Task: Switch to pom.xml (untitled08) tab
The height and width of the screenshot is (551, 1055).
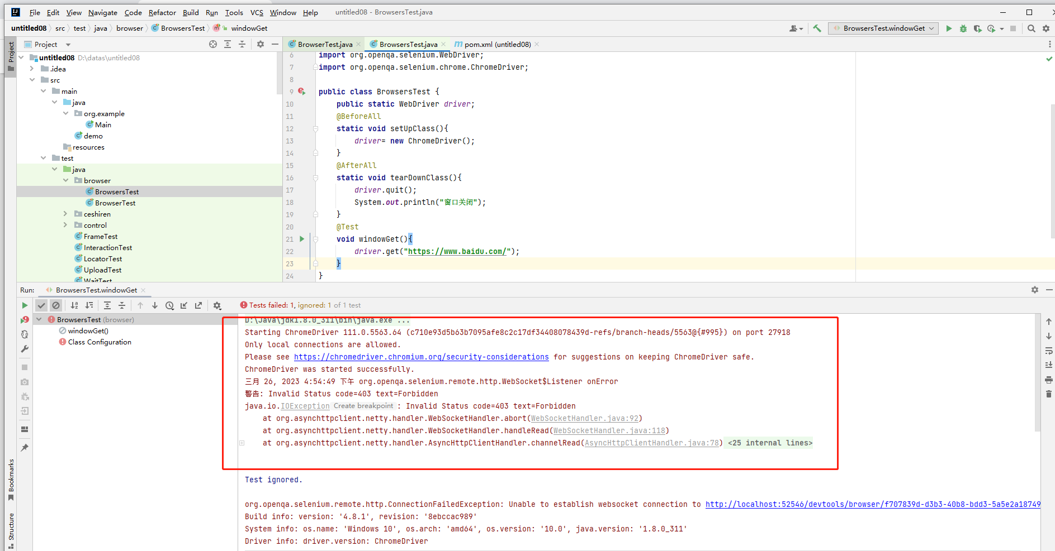Action: coord(498,44)
